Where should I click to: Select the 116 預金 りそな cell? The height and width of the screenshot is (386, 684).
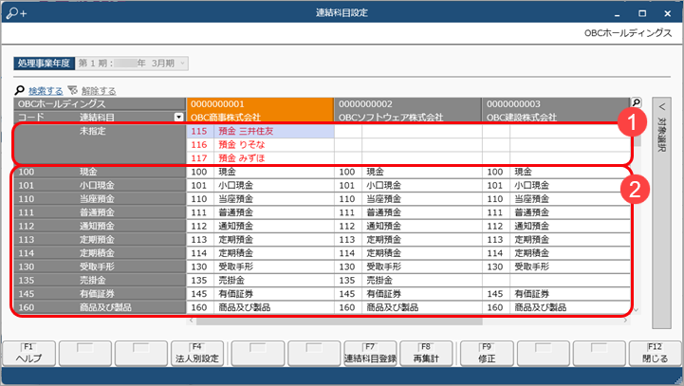pos(261,145)
